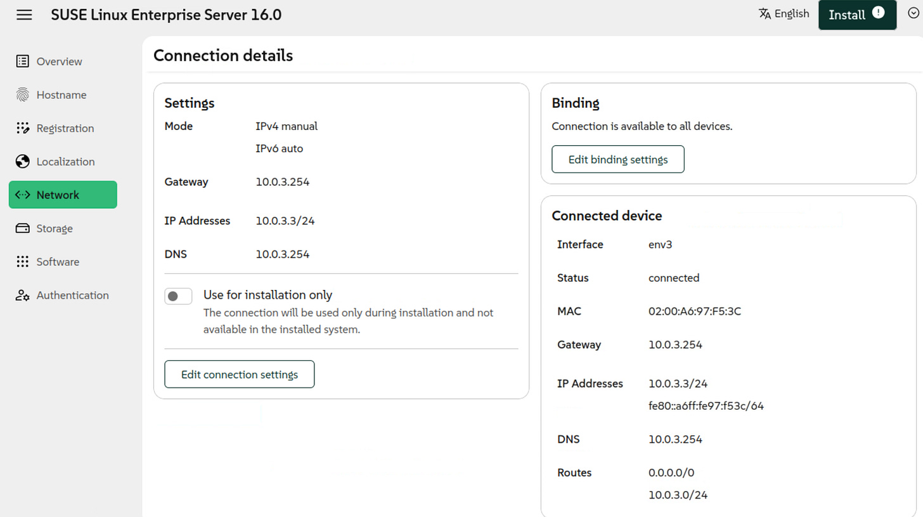This screenshot has height=517, width=923.
Task: Click the Overview list icon in sidebar
Action: click(x=23, y=62)
